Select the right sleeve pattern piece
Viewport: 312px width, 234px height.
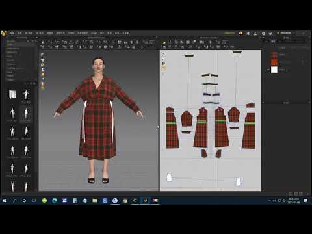234,114
